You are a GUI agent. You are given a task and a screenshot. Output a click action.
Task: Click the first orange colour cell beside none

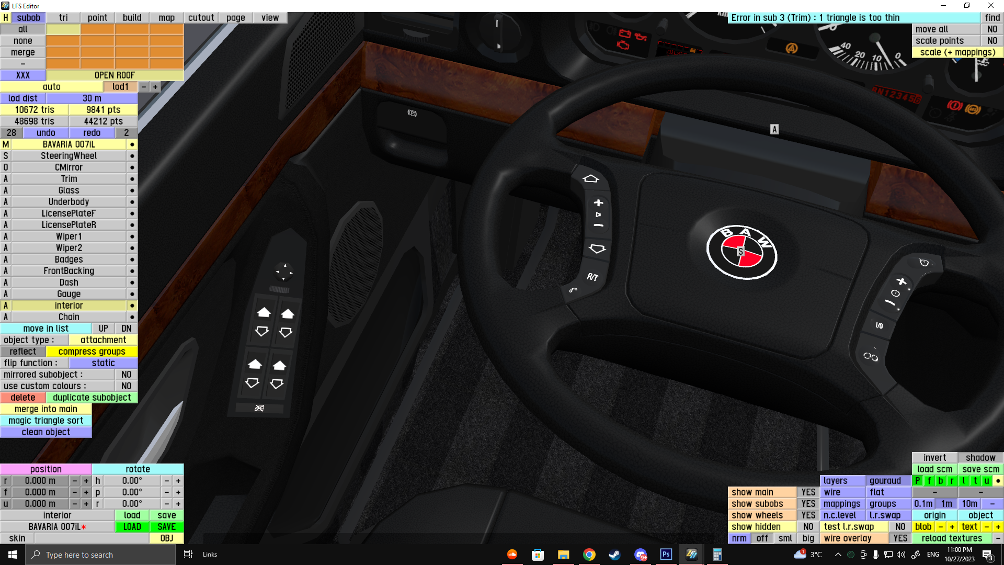(63, 41)
